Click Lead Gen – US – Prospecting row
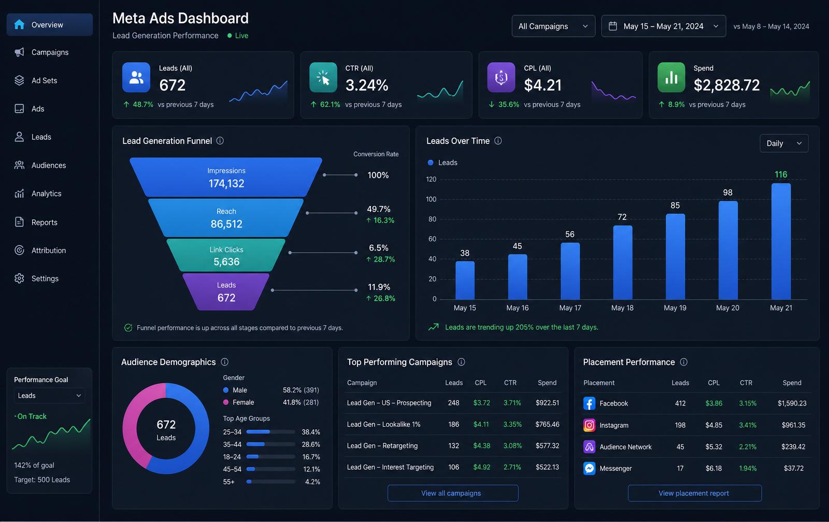 coord(453,403)
